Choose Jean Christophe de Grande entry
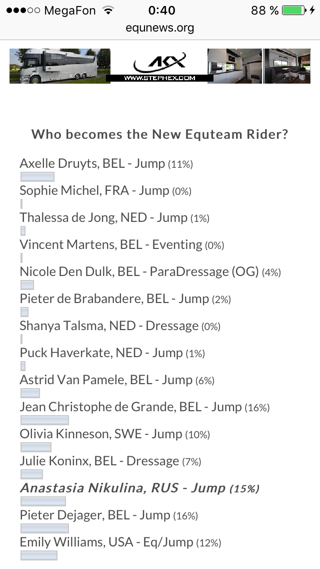The height and width of the screenshot is (569, 320). click(x=144, y=407)
